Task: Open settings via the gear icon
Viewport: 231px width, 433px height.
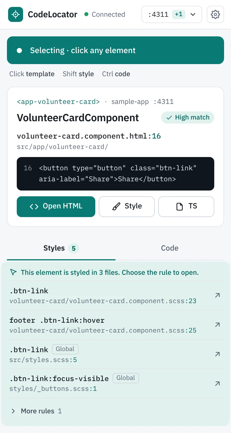Action: (215, 14)
